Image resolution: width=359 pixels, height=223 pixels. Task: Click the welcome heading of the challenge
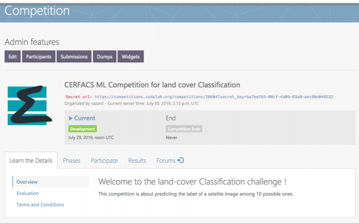192,182
